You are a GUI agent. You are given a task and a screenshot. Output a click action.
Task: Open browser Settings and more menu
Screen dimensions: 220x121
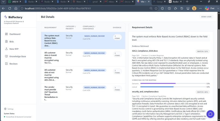(x=200, y=8)
